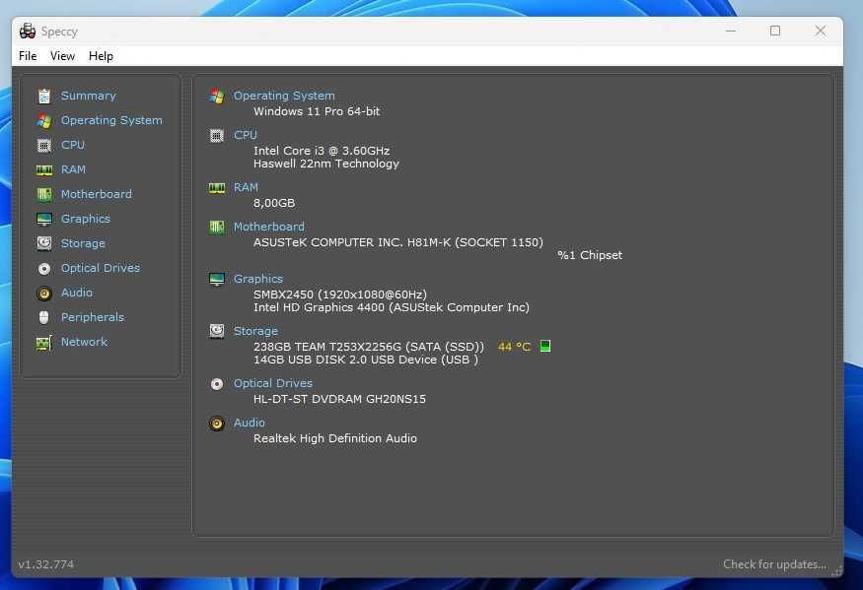Viewport: 863px width, 590px height.
Task: Select Summary in the sidebar
Action: 89,96
